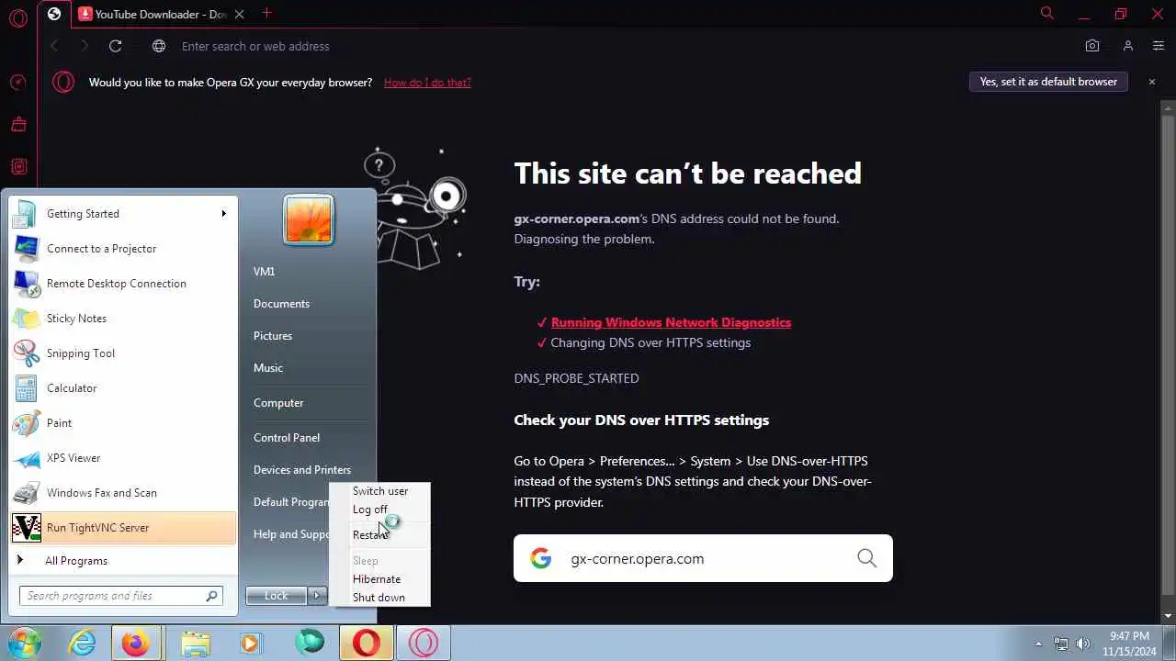
Task: Open Firefox from the taskbar
Action: [x=136, y=643]
